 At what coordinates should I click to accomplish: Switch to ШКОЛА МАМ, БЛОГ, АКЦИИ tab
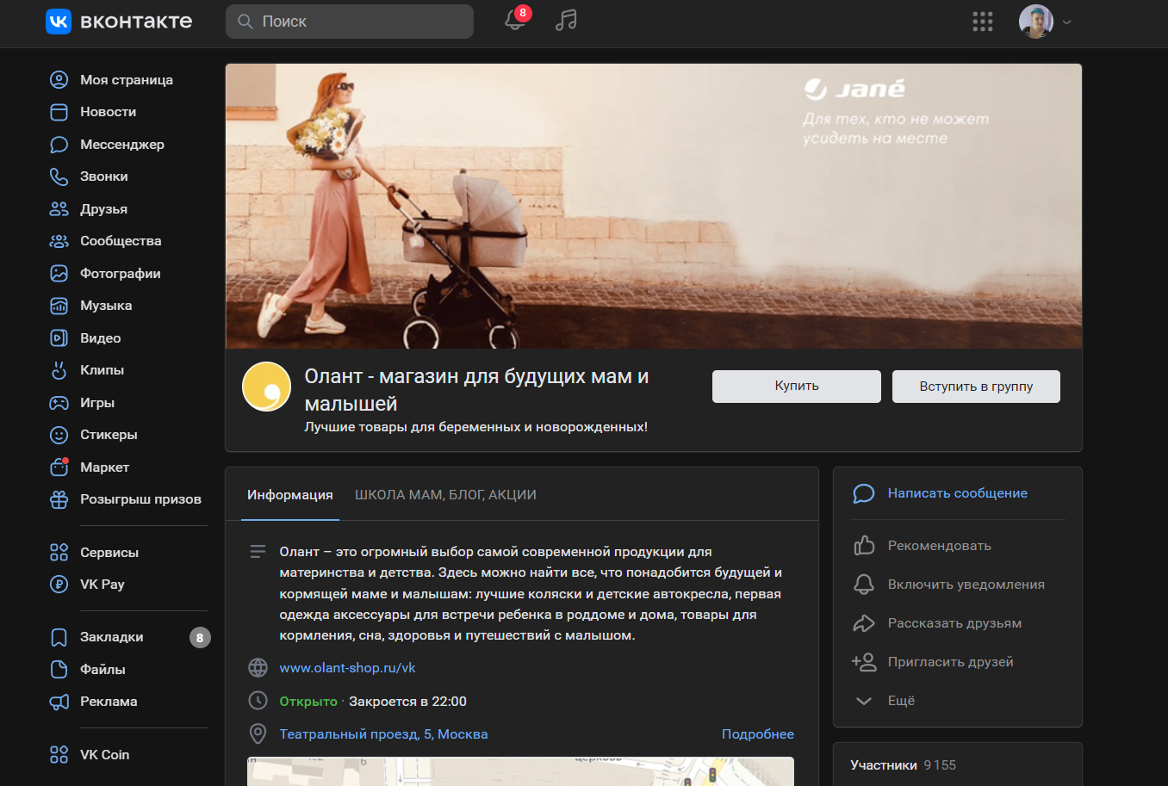tap(445, 495)
